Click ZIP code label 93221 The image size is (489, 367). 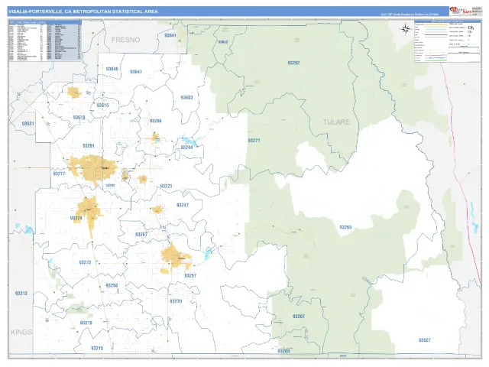[x=166, y=186]
